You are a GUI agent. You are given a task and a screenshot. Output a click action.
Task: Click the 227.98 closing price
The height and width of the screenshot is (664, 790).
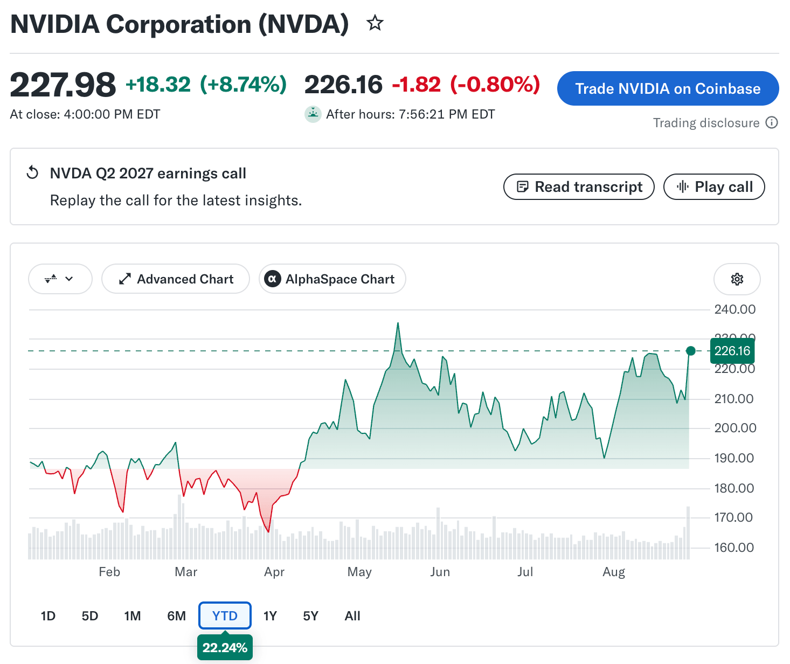(x=63, y=85)
